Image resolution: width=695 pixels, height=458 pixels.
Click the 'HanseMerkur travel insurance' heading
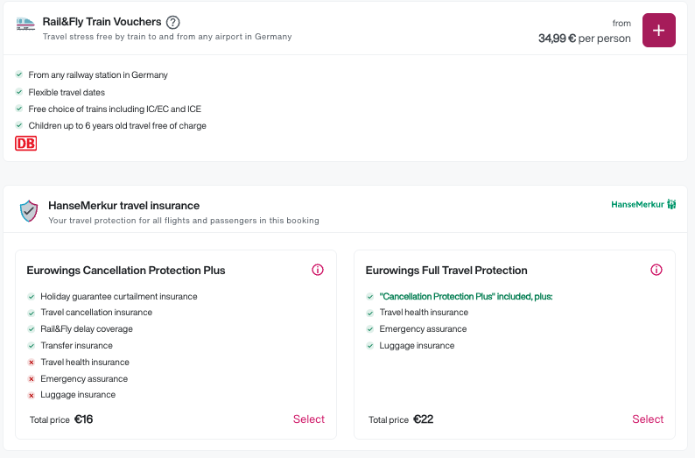pyautogui.click(x=123, y=206)
